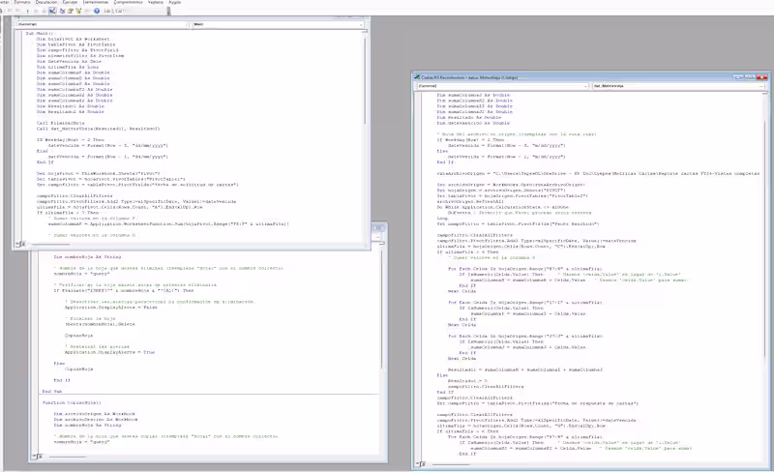Open the Herramientas menu
The width and height of the screenshot is (774, 472).
(94, 3)
